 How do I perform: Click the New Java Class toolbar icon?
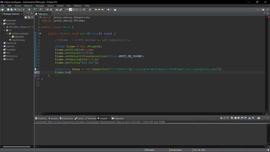(x=51, y=10)
